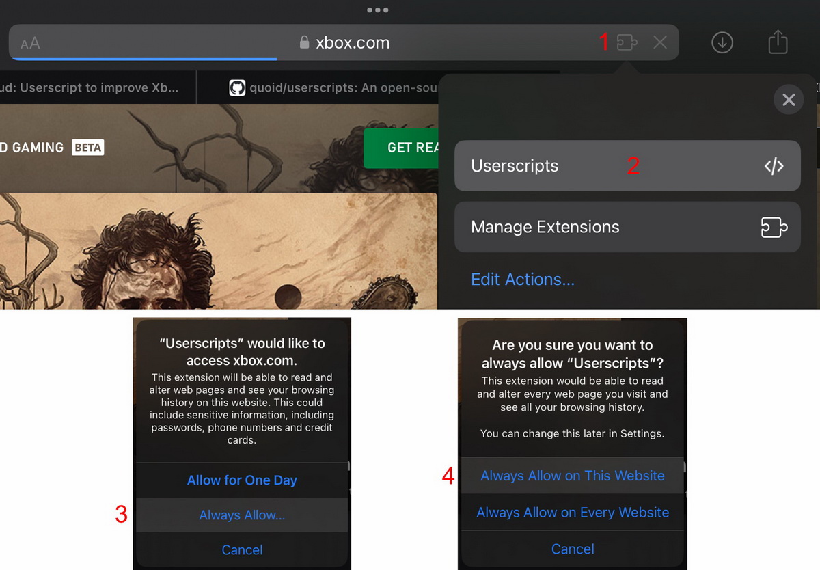This screenshot has height=570, width=820.
Task: Open the AA page settings menu
Action: point(30,43)
